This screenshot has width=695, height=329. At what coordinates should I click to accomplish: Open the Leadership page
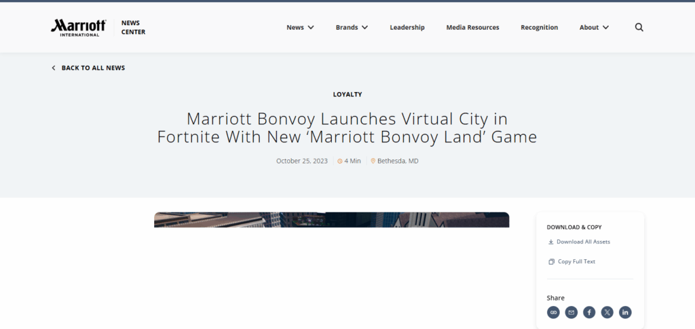tap(407, 27)
